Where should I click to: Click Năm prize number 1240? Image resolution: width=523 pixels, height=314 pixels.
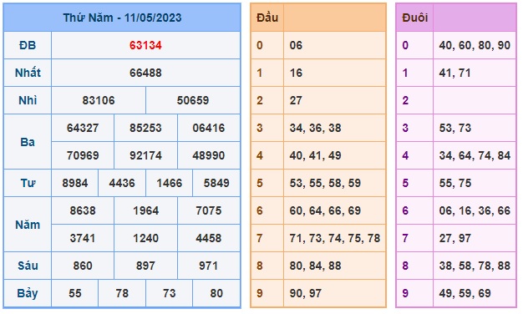tap(145, 238)
